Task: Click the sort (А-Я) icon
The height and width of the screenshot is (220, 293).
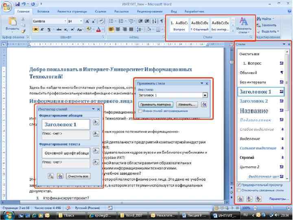Action: click(x=154, y=21)
